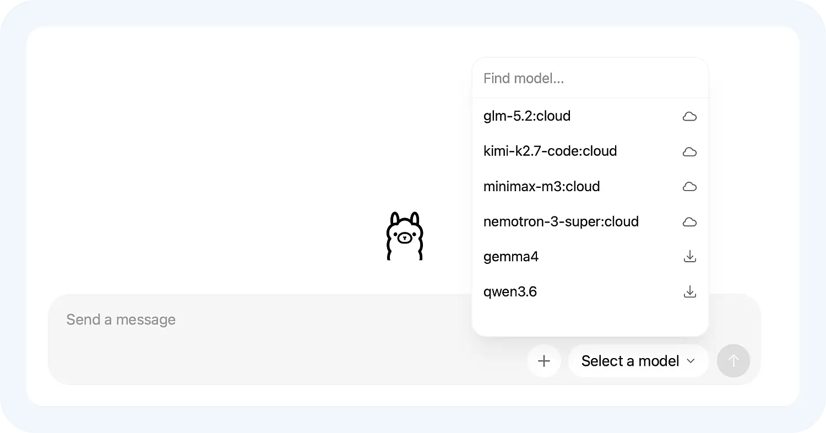The width and height of the screenshot is (826, 433).
Task: Open the Select a model dropdown
Action: point(638,361)
